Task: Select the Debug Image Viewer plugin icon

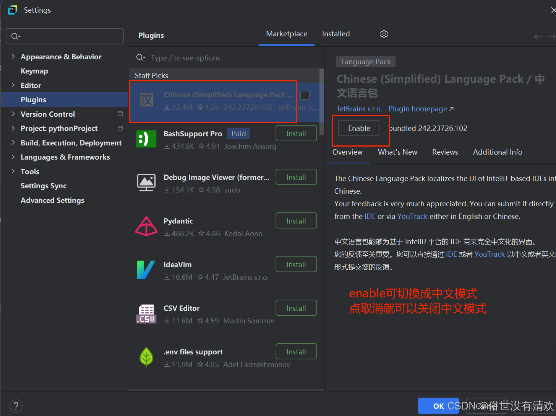Action: click(146, 183)
